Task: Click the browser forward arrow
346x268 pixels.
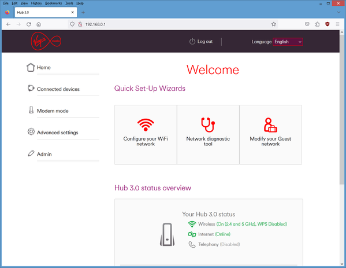Action: (x=18, y=24)
